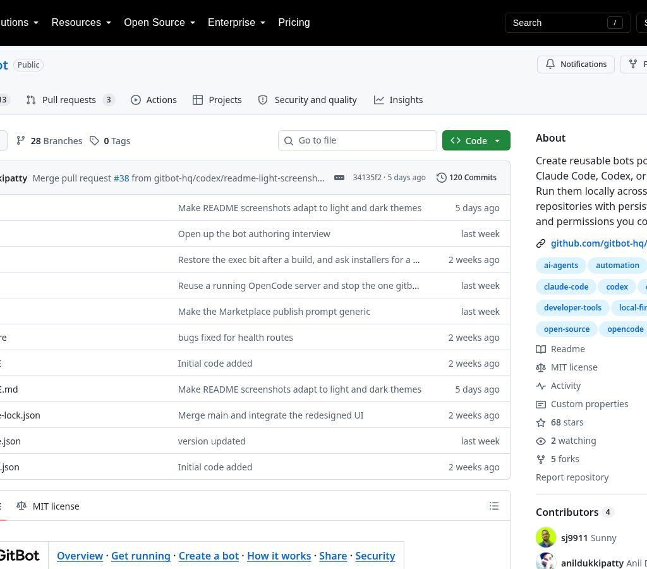This screenshot has width=647, height=569.
Task: Open the Security and quality tab
Action: click(x=308, y=100)
